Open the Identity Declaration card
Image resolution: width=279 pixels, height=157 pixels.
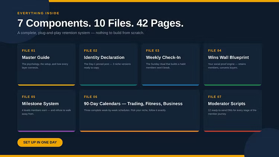pos(108,65)
